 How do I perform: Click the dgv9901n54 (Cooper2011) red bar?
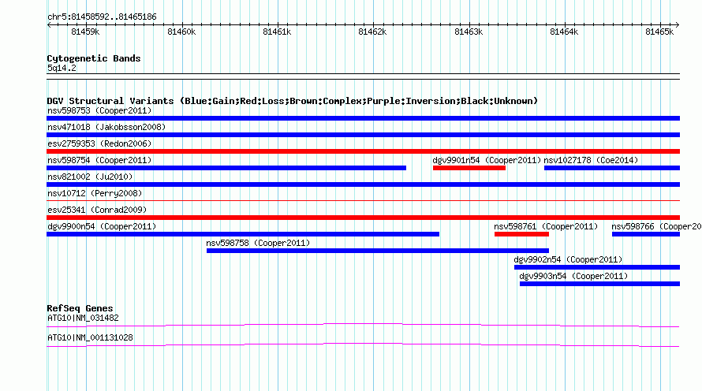pyautogui.click(x=469, y=168)
